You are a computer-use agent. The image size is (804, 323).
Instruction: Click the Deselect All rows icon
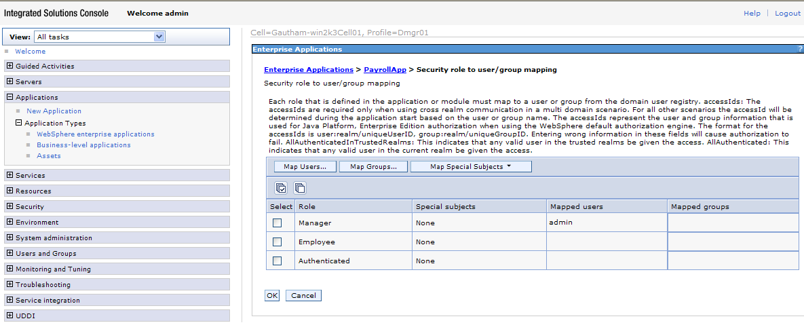[300, 188]
